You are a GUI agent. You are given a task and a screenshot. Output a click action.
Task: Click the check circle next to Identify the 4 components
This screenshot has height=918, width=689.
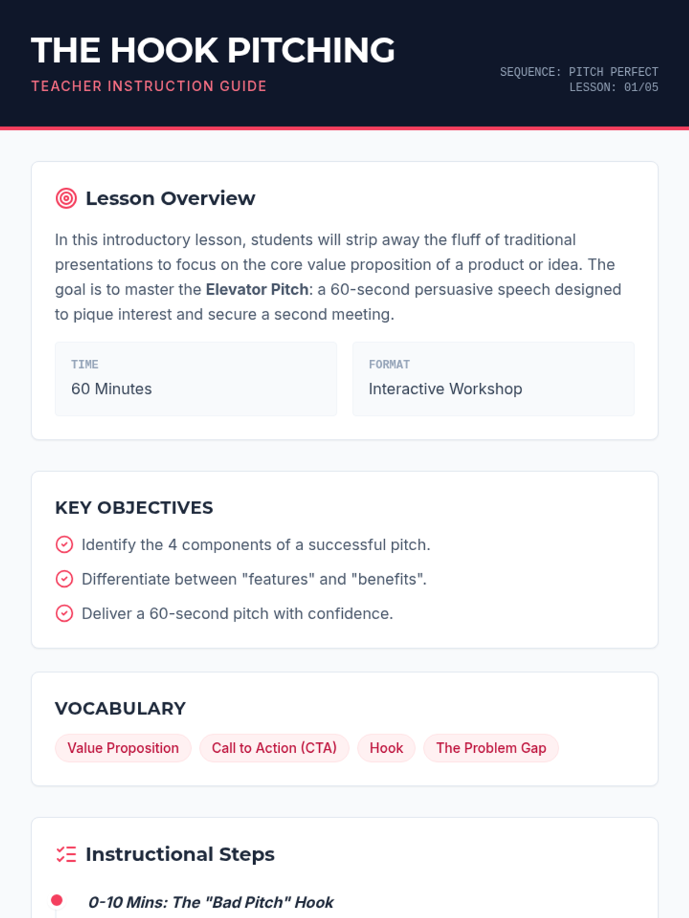tap(64, 544)
